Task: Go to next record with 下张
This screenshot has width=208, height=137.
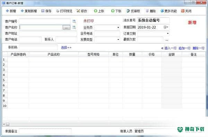Action: point(116,11)
